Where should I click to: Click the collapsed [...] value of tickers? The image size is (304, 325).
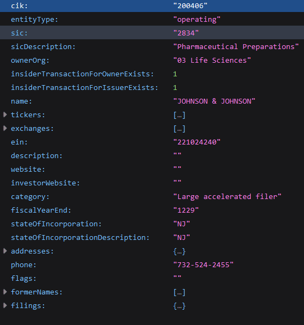tap(179, 115)
